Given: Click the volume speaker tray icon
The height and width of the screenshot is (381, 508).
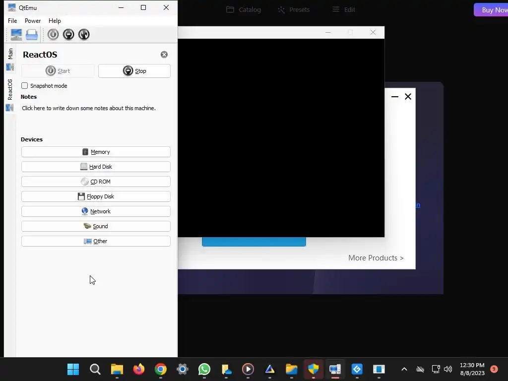Looking at the screenshot, I should 448,369.
